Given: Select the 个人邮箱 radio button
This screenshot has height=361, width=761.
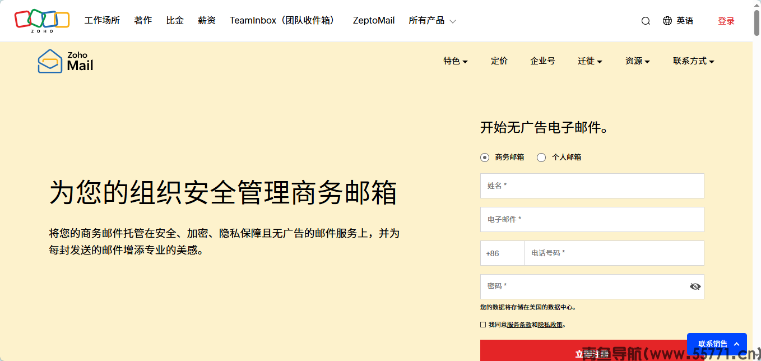Looking at the screenshot, I should (x=541, y=158).
